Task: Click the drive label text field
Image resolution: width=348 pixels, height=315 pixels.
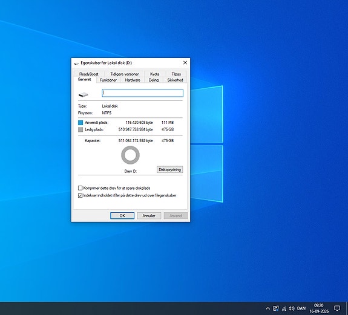Action: click(142, 93)
